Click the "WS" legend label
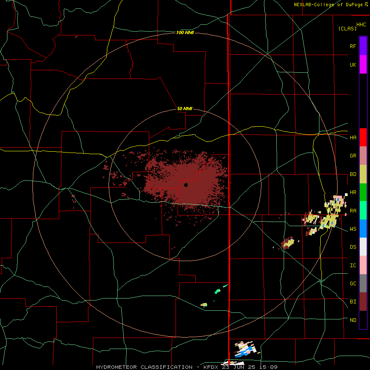The width and height of the screenshot is (370, 370). coord(353,229)
